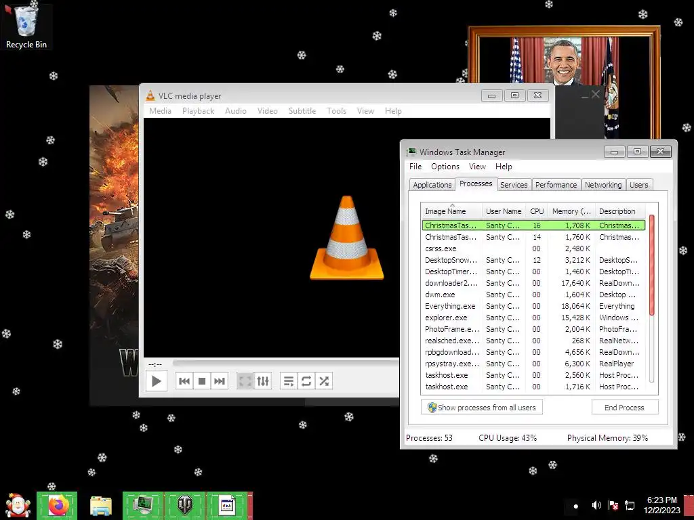
Task: Open the VLC Media menu
Action: (160, 111)
